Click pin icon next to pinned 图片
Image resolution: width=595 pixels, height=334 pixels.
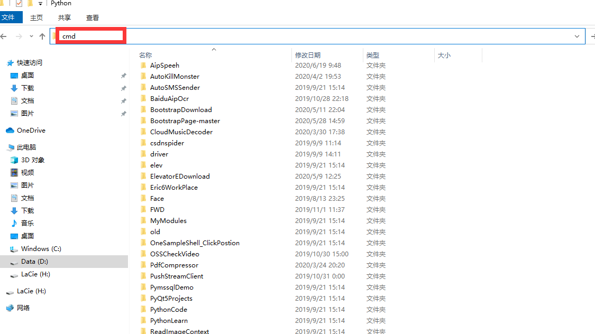[x=124, y=114]
